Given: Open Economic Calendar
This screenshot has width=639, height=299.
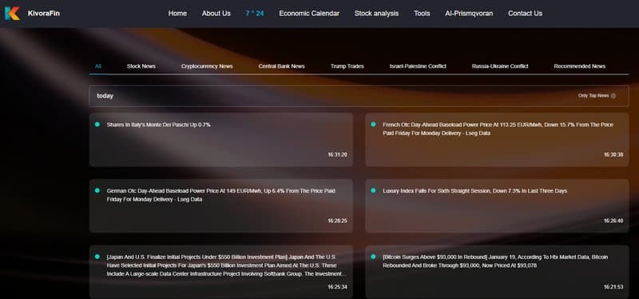Looking at the screenshot, I should [x=309, y=14].
